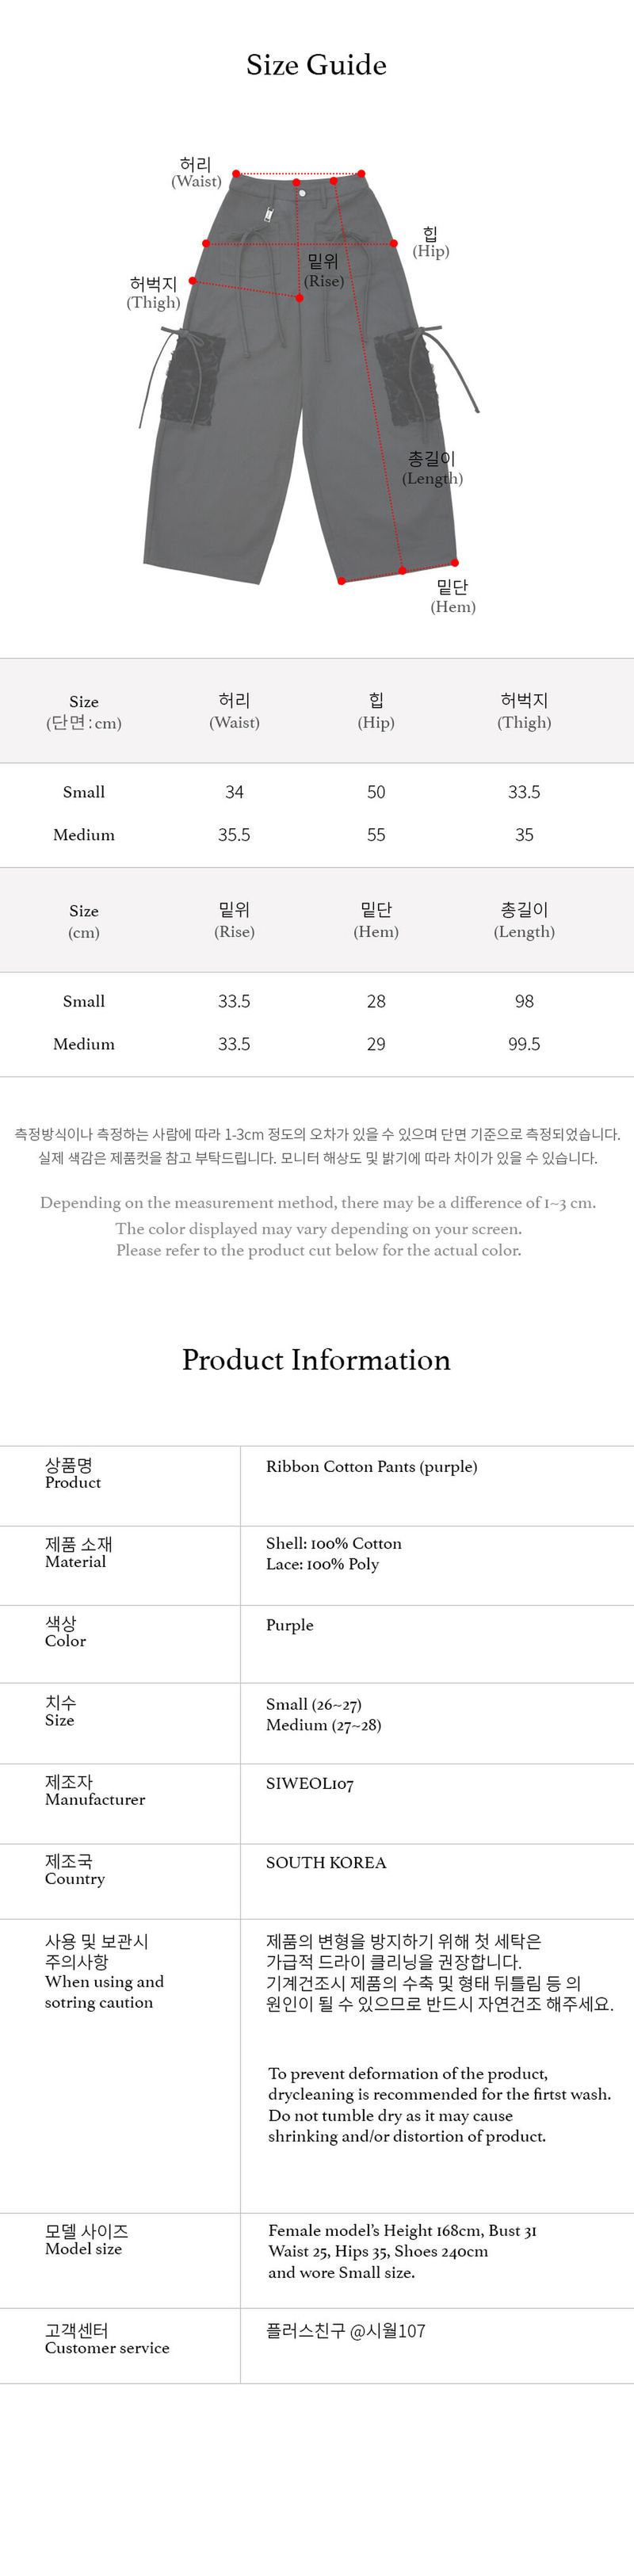Select the Small row waist value 34
634x2576 pixels.
pos(234,792)
